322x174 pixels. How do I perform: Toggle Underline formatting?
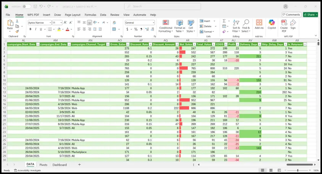[x=41, y=29]
